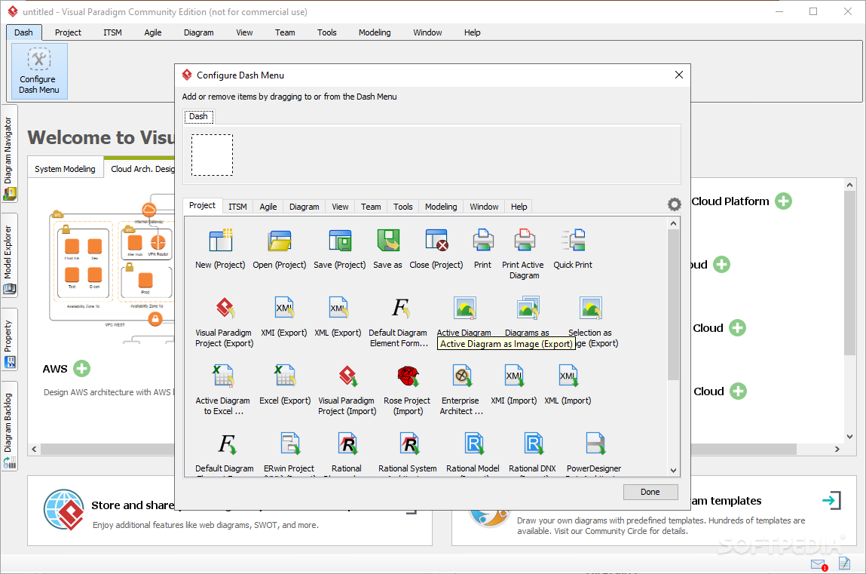Switch to Diagram tab in dialog
866x574 pixels.
[304, 207]
